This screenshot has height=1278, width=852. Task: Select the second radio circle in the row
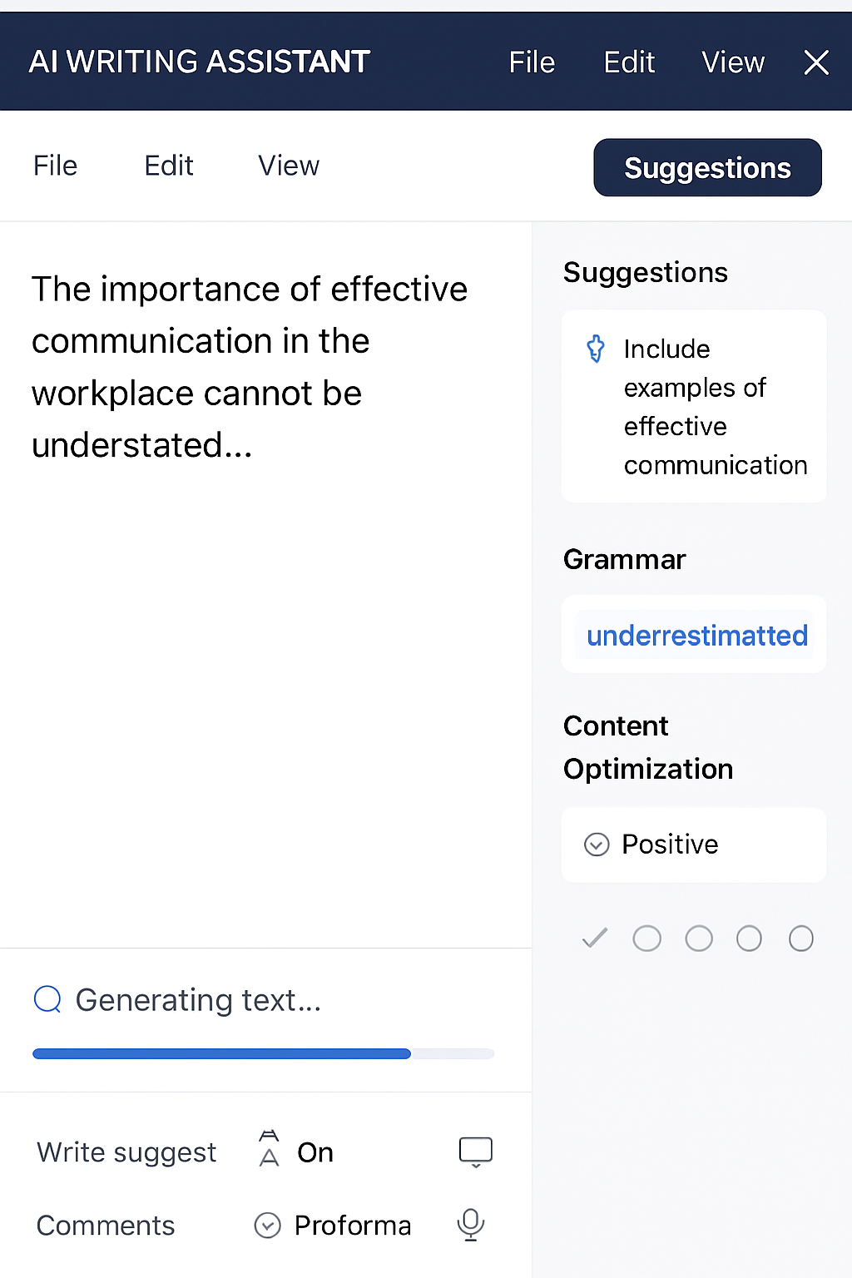pos(699,939)
